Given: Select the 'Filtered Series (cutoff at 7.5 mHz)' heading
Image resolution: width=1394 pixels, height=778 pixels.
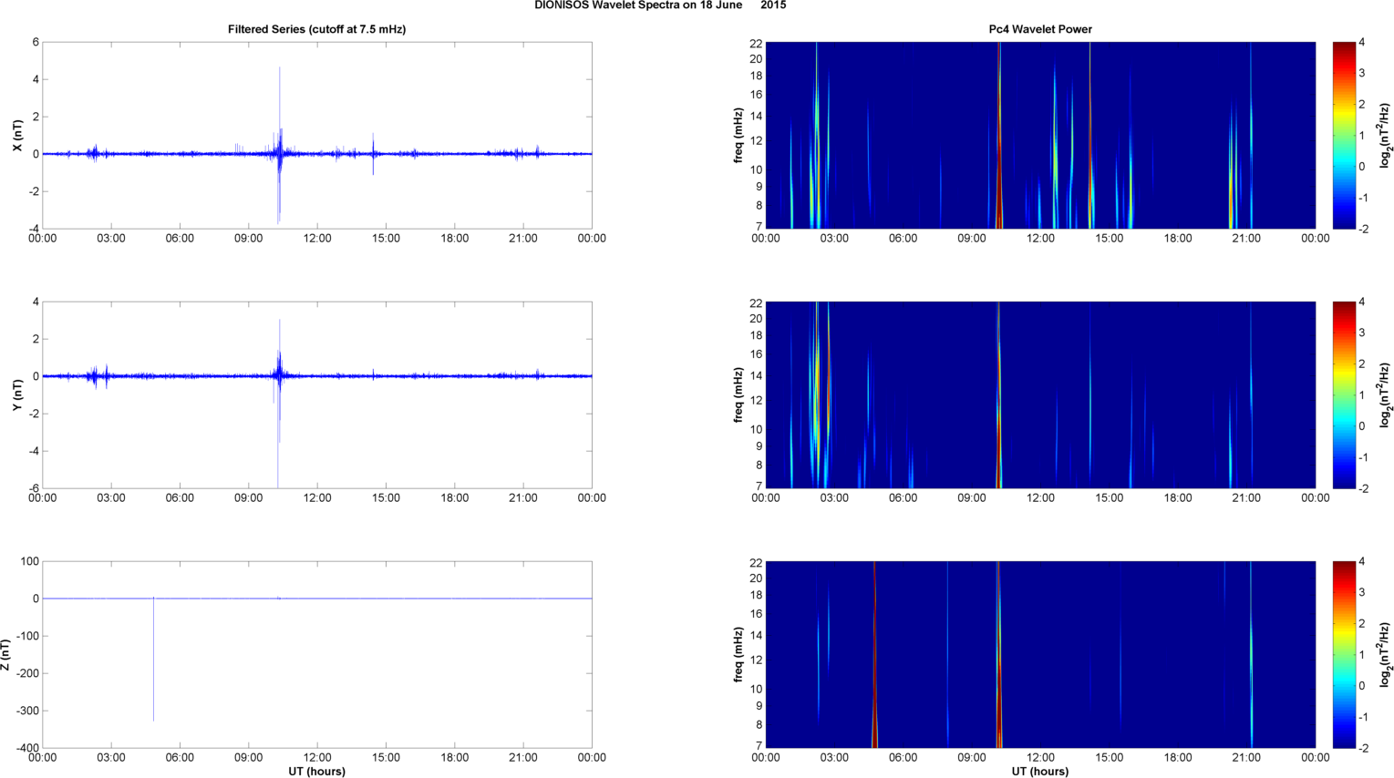Looking at the screenshot, I should click(316, 29).
